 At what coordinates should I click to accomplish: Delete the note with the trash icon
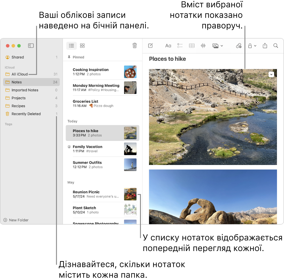135,46
